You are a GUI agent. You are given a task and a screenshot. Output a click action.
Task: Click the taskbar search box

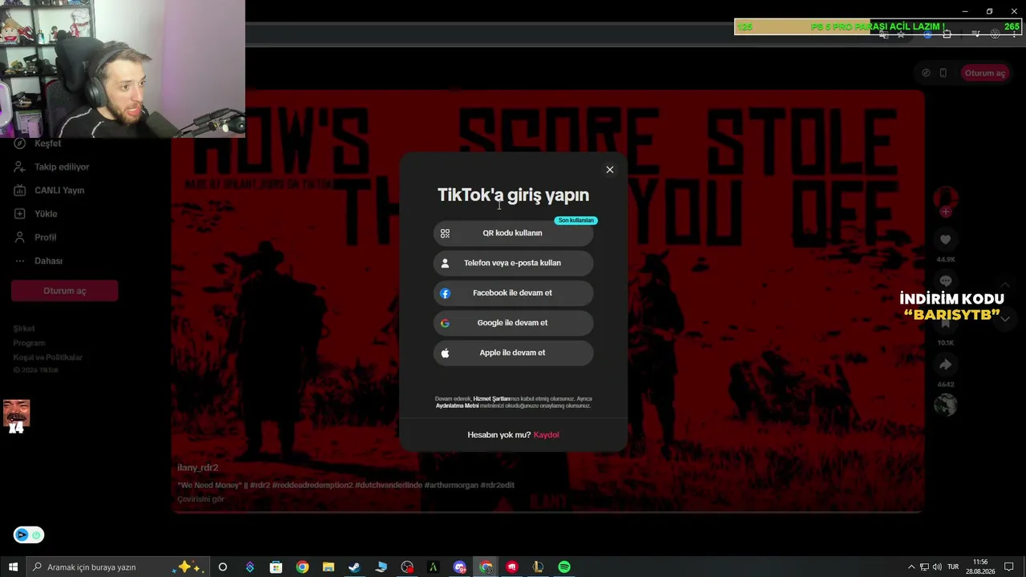pyautogui.click(x=118, y=567)
